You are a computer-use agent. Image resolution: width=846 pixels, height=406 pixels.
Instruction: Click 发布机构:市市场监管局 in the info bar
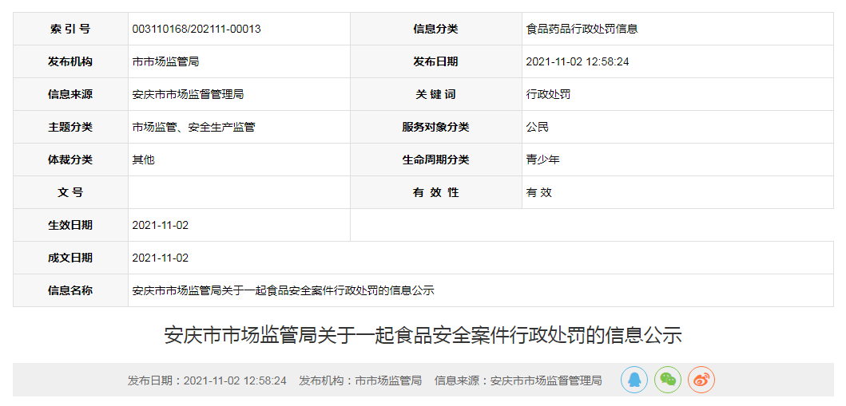point(360,380)
